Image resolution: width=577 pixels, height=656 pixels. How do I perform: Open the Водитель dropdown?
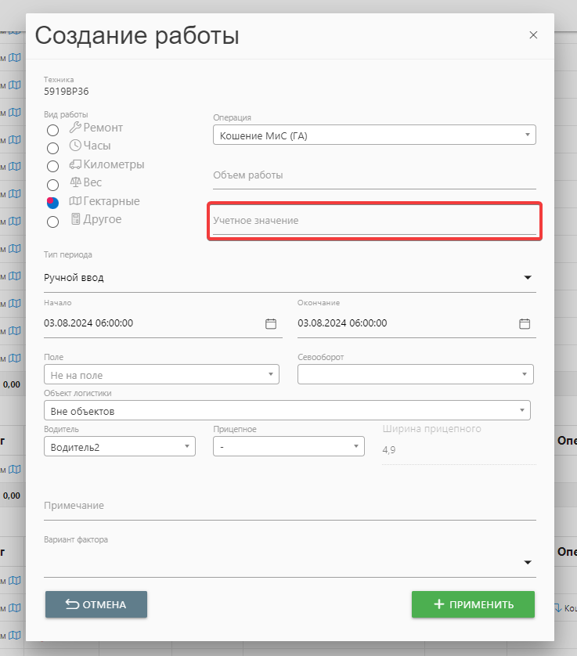click(x=120, y=446)
